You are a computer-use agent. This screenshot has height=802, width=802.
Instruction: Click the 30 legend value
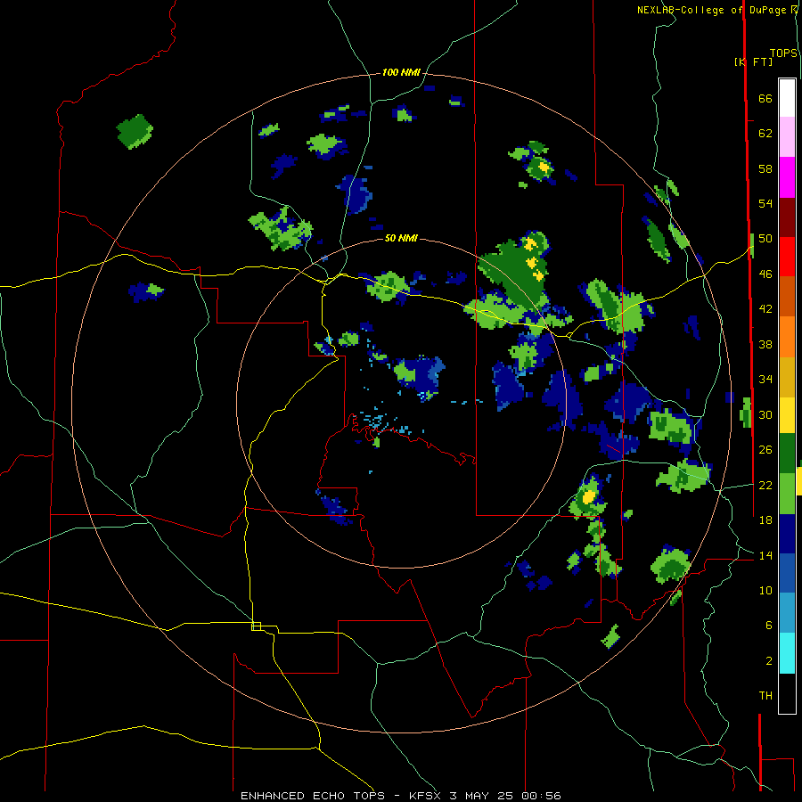(765, 414)
